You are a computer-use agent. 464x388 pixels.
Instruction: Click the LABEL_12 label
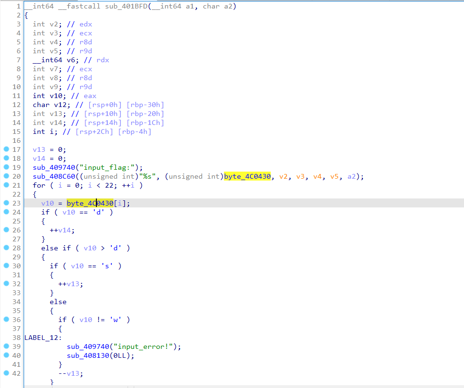coord(41,338)
